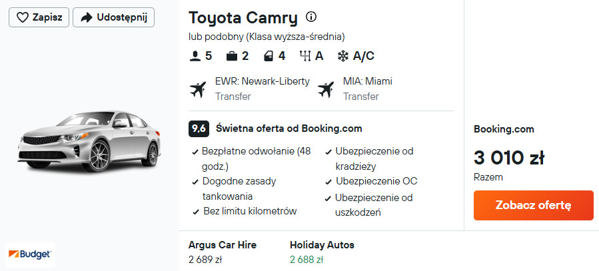599x271 pixels.
Task: Click the car doors icon
Action: [x=268, y=56]
